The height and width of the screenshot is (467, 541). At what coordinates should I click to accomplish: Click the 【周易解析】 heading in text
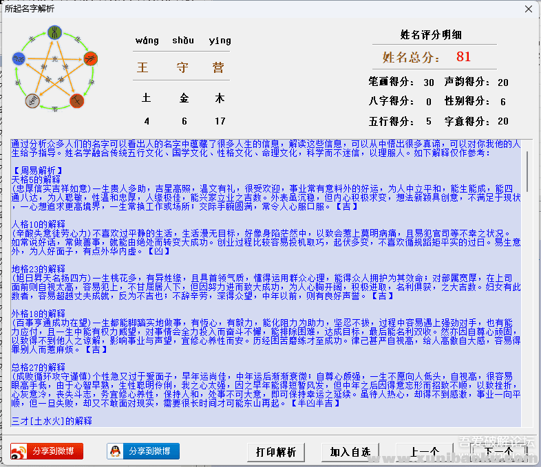point(38,170)
